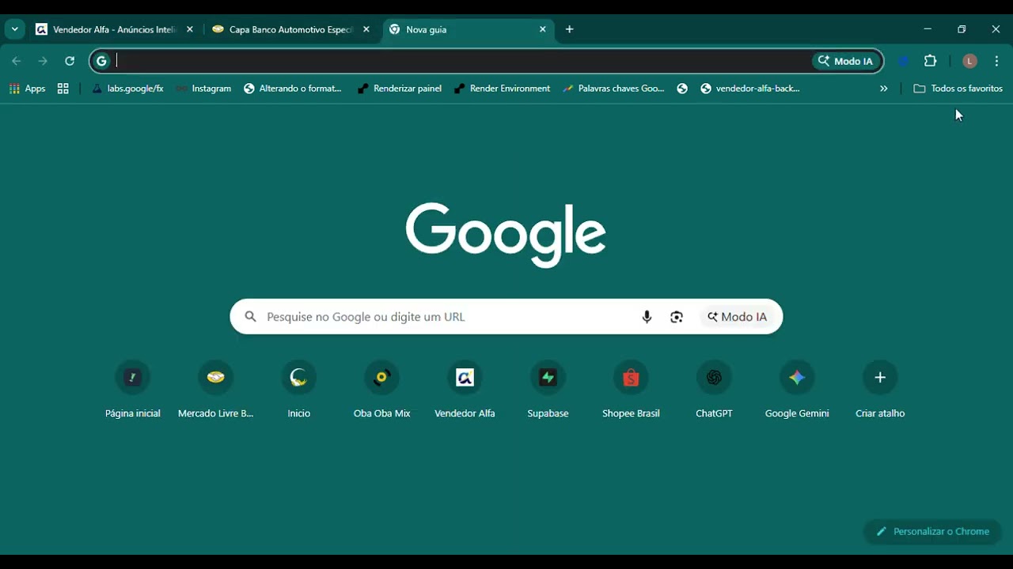
Task: Activate Modo IA in the address bar
Action: 846,61
